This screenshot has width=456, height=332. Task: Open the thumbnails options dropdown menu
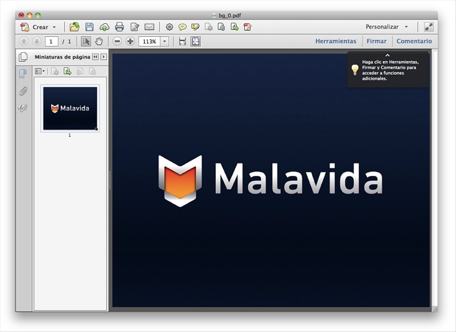coord(40,71)
